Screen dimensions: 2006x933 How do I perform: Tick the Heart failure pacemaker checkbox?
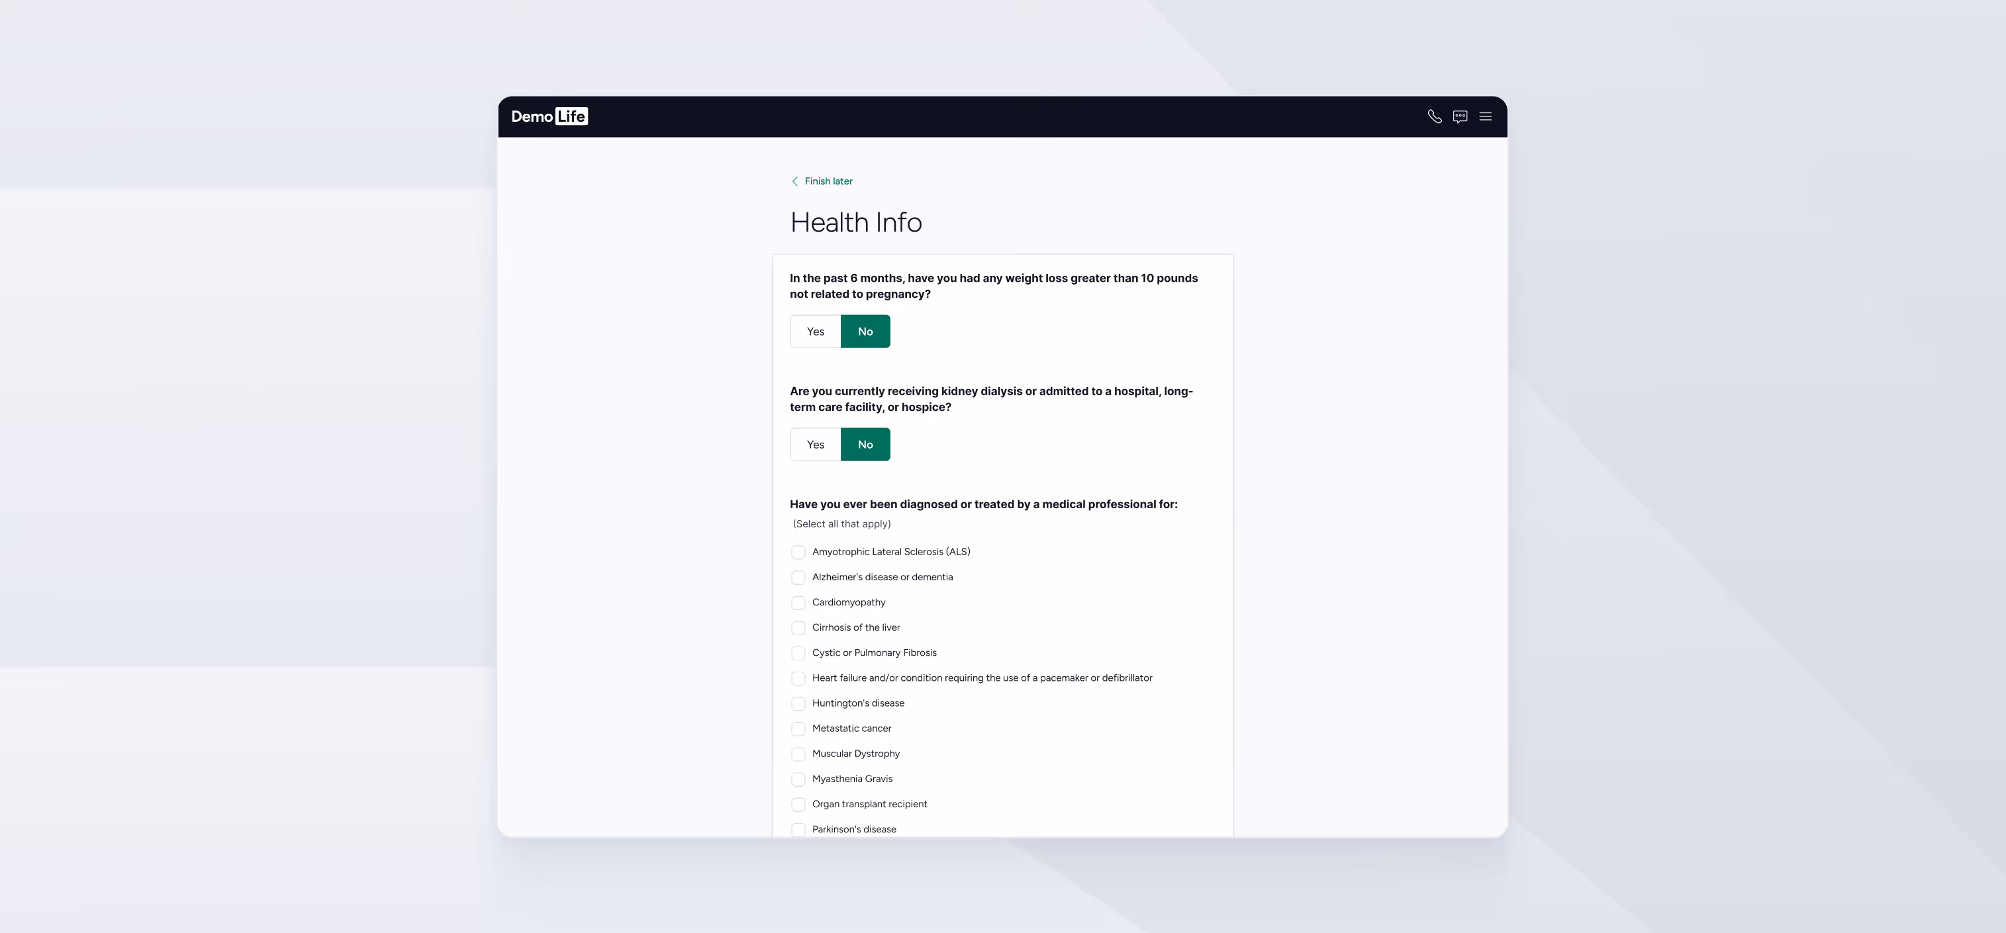point(798,678)
